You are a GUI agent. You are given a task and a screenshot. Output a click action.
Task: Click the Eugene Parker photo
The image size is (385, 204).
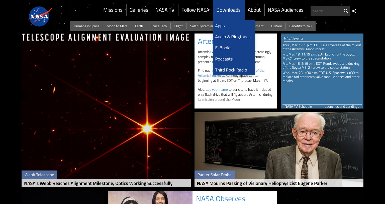coord(279,145)
